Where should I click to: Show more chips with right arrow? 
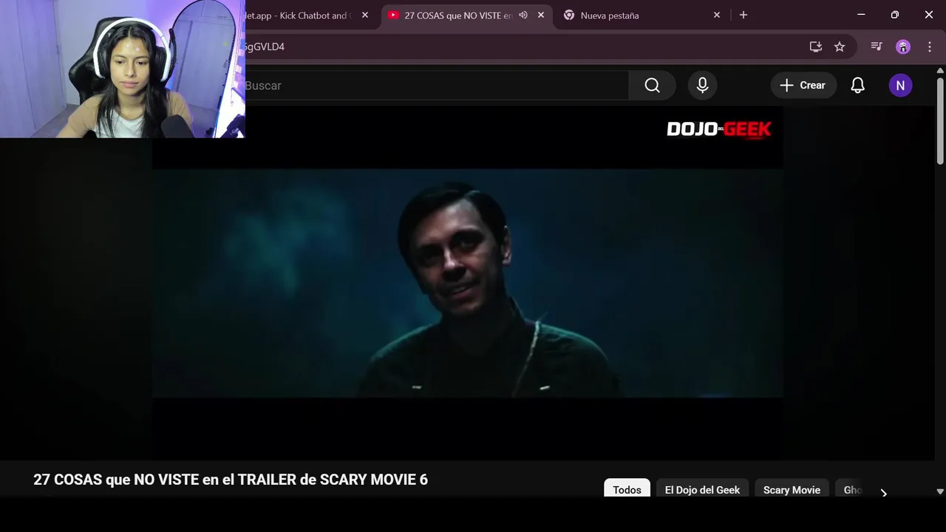coord(883,493)
